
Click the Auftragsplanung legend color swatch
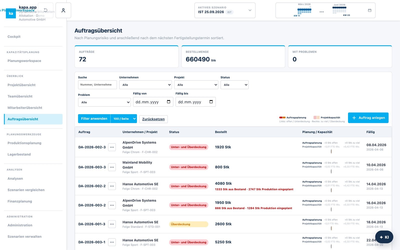click(282, 117)
